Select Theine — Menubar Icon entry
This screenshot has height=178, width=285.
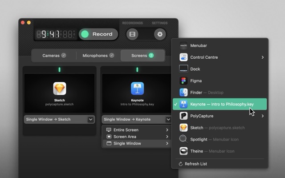[220, 151]
